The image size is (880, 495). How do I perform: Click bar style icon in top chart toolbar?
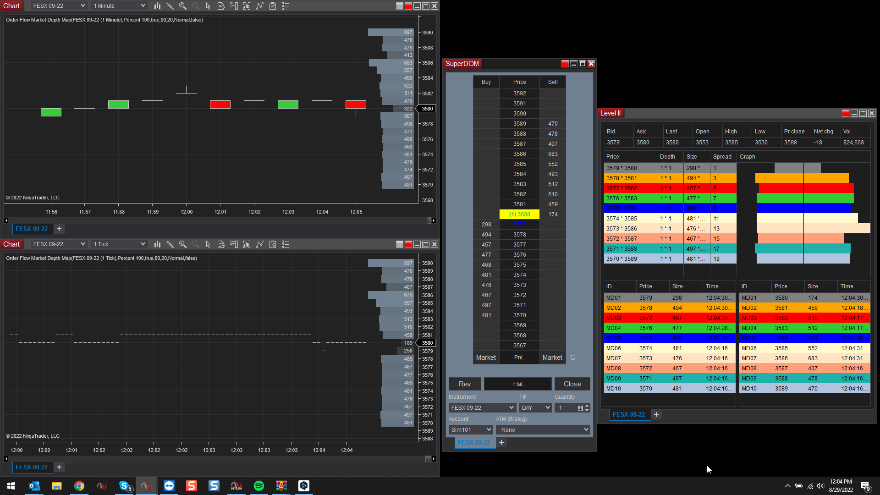(157, 6)
